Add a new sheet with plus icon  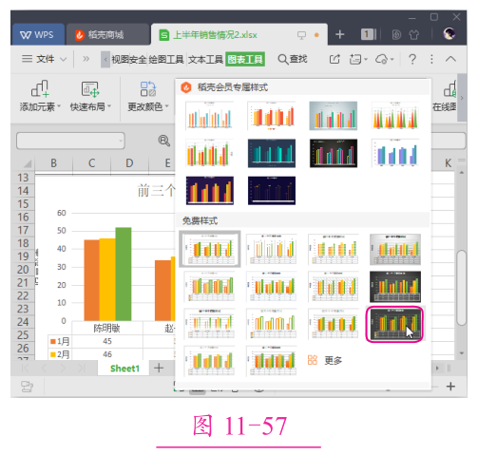click(x=159, y=368)
